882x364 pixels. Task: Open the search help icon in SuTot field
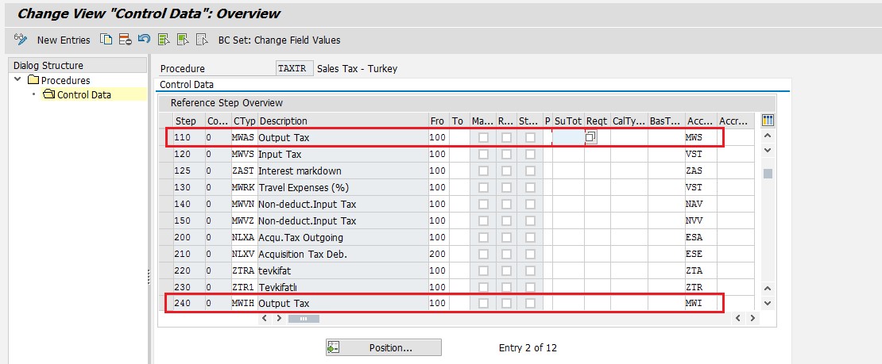pyautogui.click(x=591, y=137)
